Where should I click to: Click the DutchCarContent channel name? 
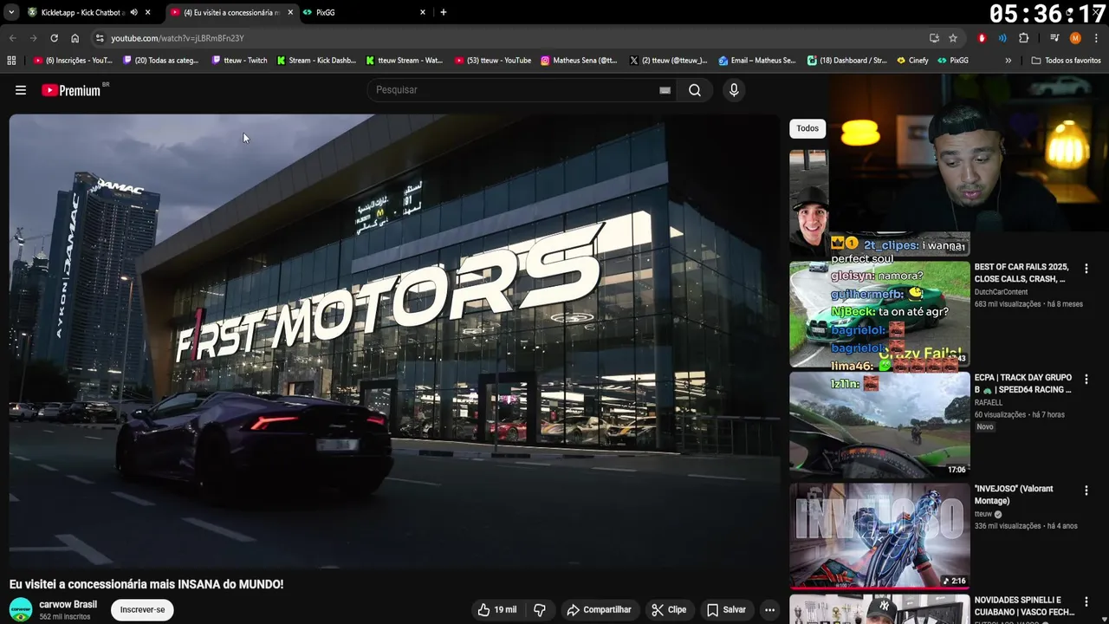pos(1001,292)
